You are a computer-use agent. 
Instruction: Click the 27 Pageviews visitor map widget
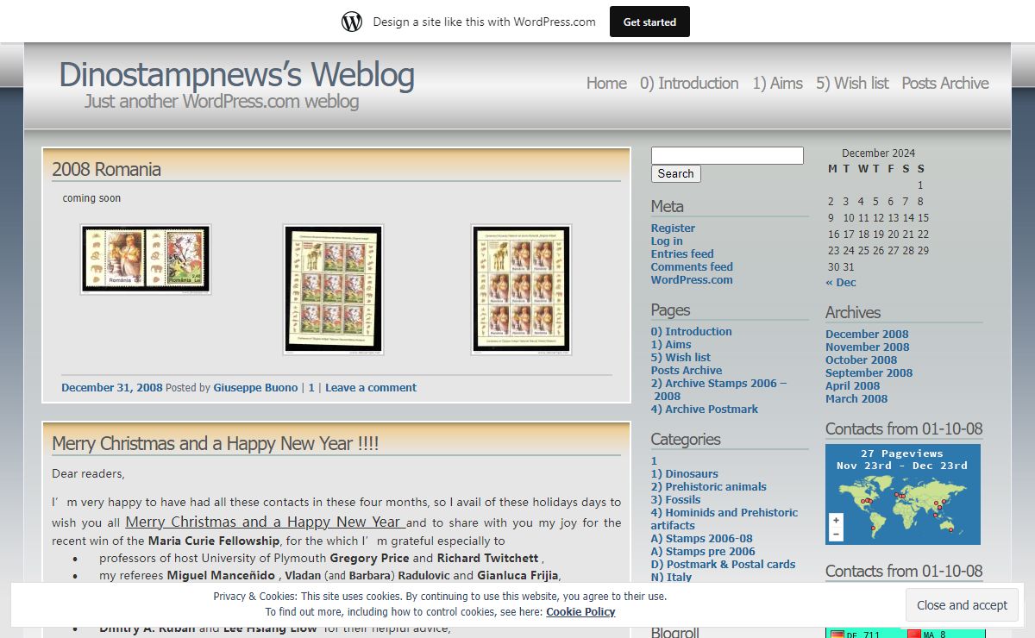[x=903, y=494]
